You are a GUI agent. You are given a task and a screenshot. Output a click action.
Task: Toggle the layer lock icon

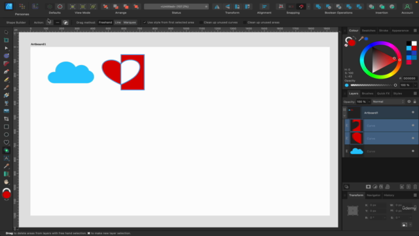(414, 102)
